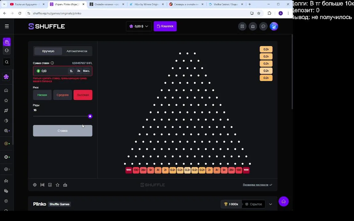Select Низкая risk level
354x221 pixels.
[x=42, y=95]
